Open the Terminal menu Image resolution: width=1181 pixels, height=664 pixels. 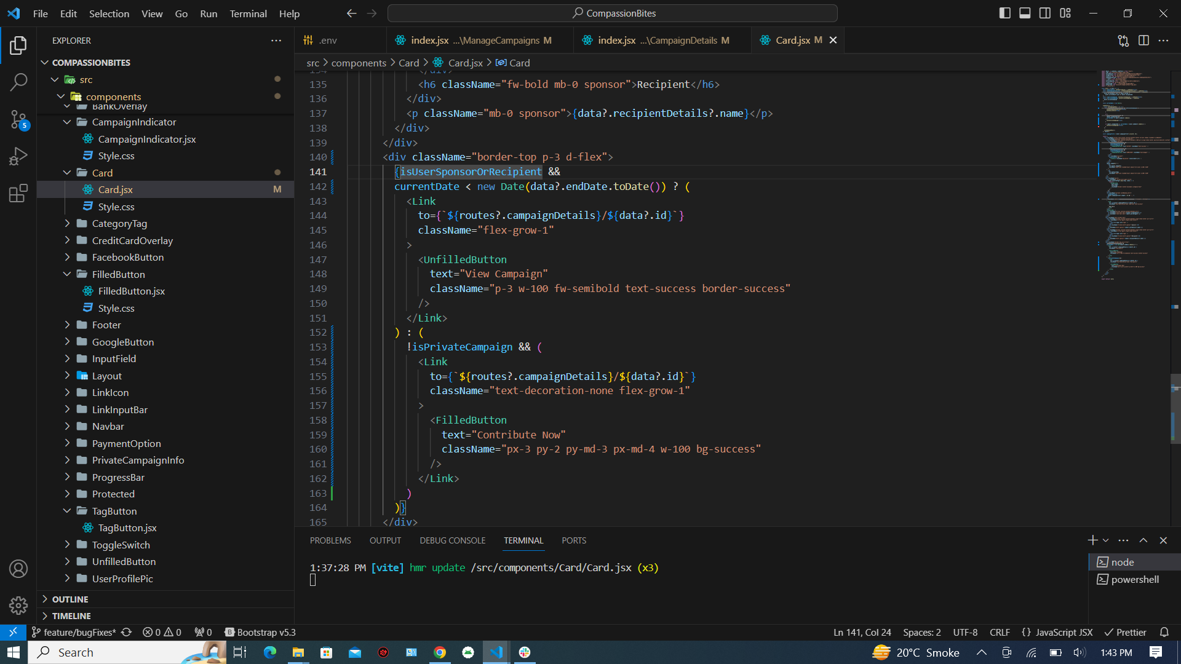click(x=248, y=13)
